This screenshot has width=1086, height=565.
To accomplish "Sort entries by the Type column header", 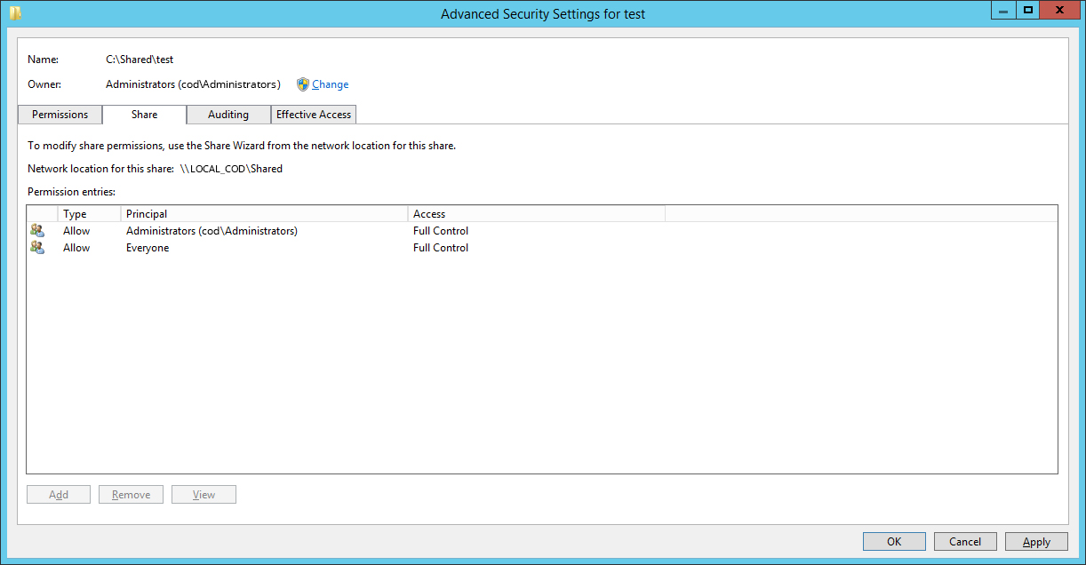I will point(89,214).
